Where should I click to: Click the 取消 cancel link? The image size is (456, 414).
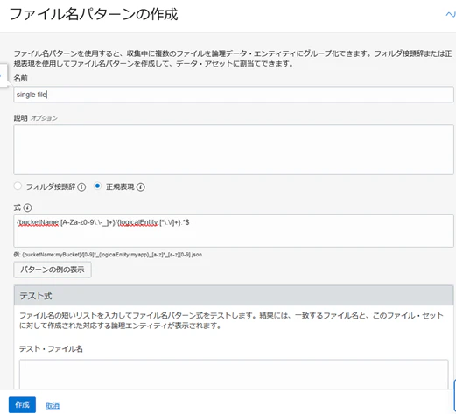tap(53, 405)
